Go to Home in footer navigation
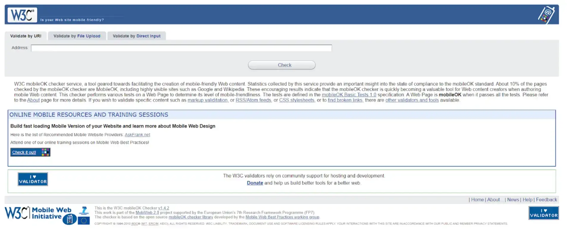 pyautogui.click(x=478, y=200)
